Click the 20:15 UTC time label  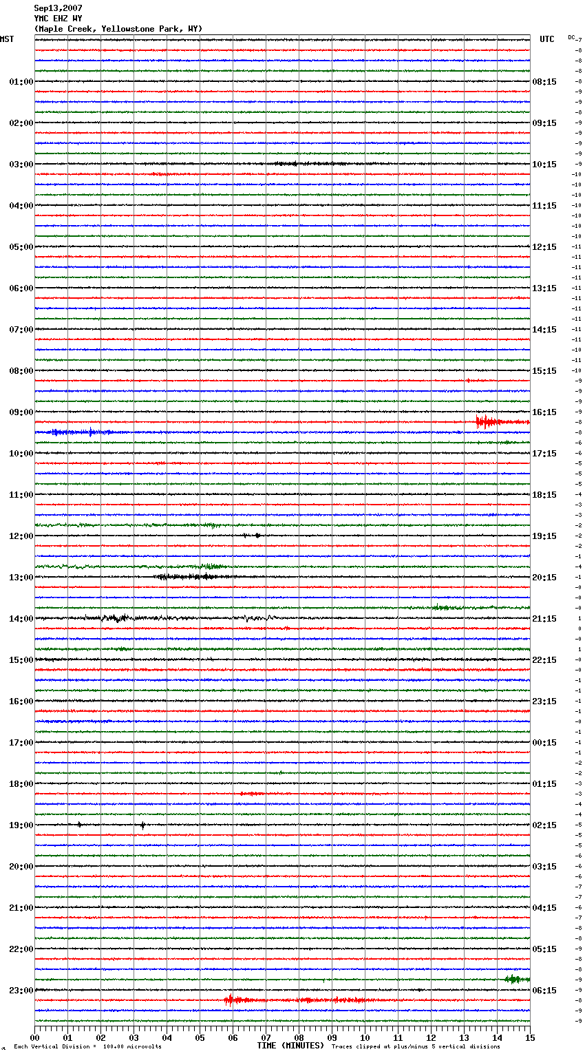[x=544, y=578]
